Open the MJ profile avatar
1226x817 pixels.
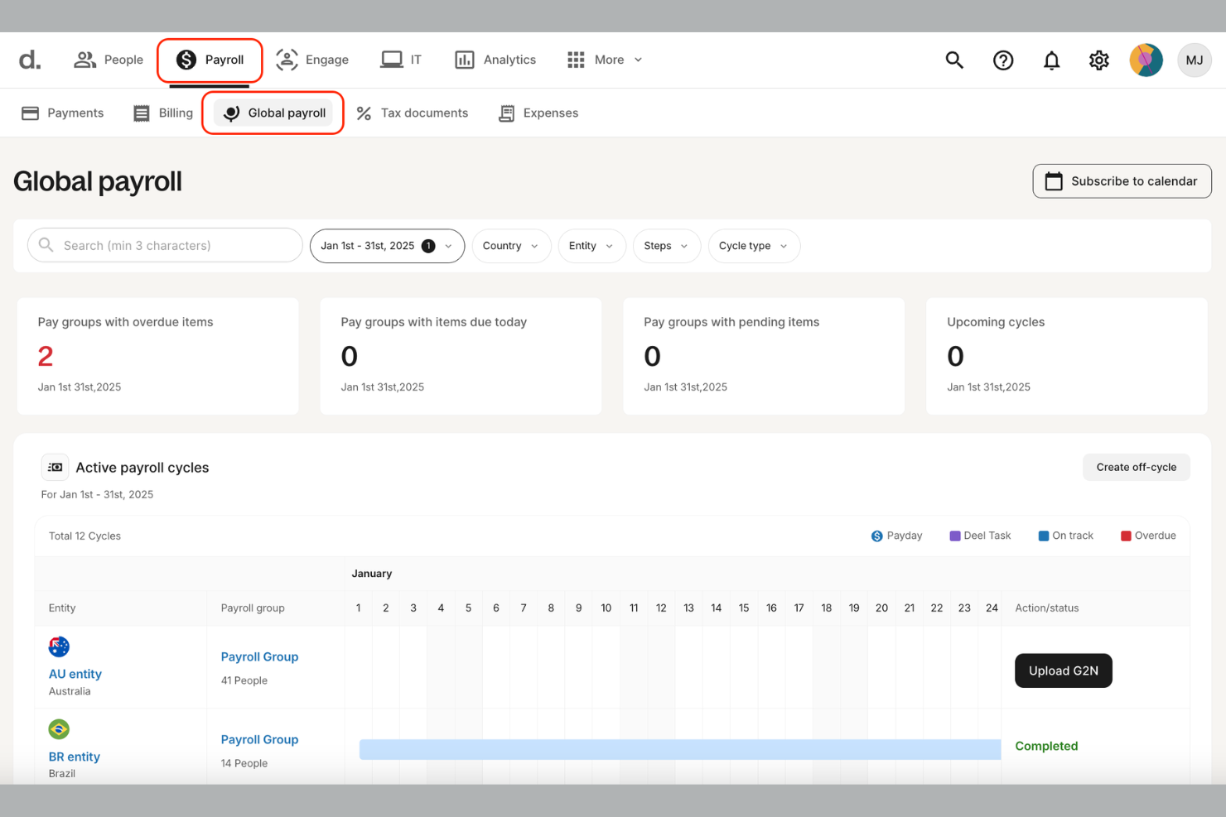point(1195,60)
